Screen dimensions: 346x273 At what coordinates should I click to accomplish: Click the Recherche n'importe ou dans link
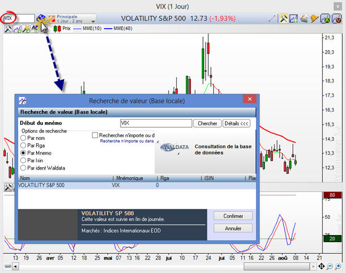click(x=127, y=141)
